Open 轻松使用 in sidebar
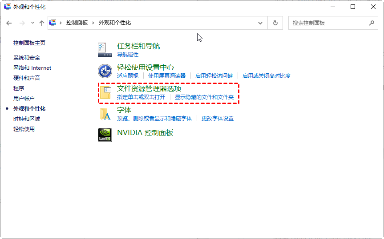This screenshot has width=384, height=239. pos(24,129)
